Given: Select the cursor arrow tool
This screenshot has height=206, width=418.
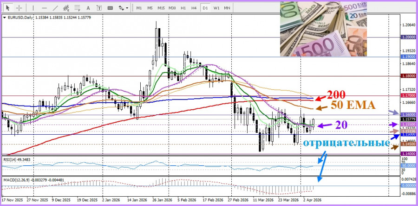Looking at the screenshot, I should tap(8, 8).
